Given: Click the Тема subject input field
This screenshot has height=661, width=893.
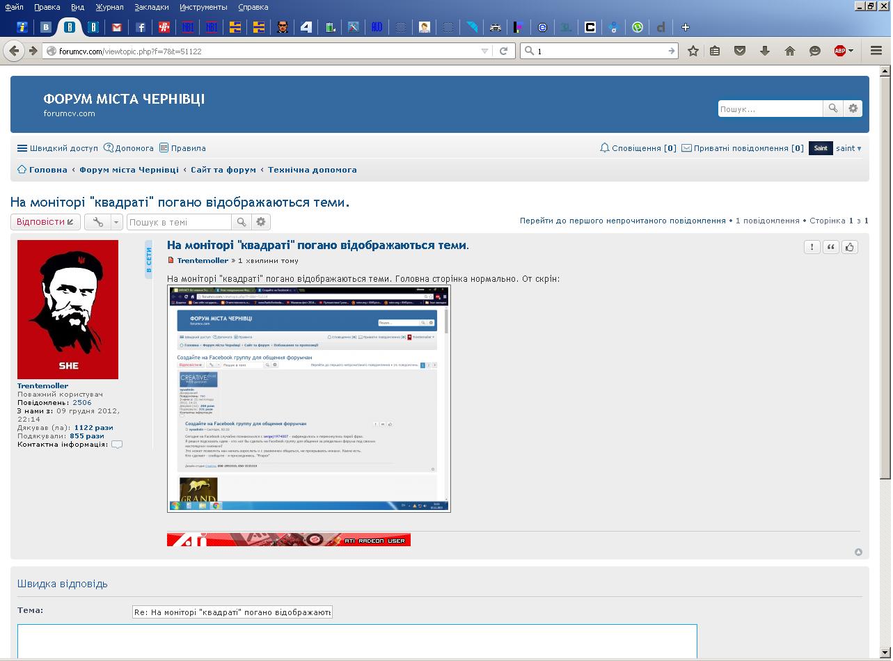Looking at the screenshot, I should pos(232,612).
